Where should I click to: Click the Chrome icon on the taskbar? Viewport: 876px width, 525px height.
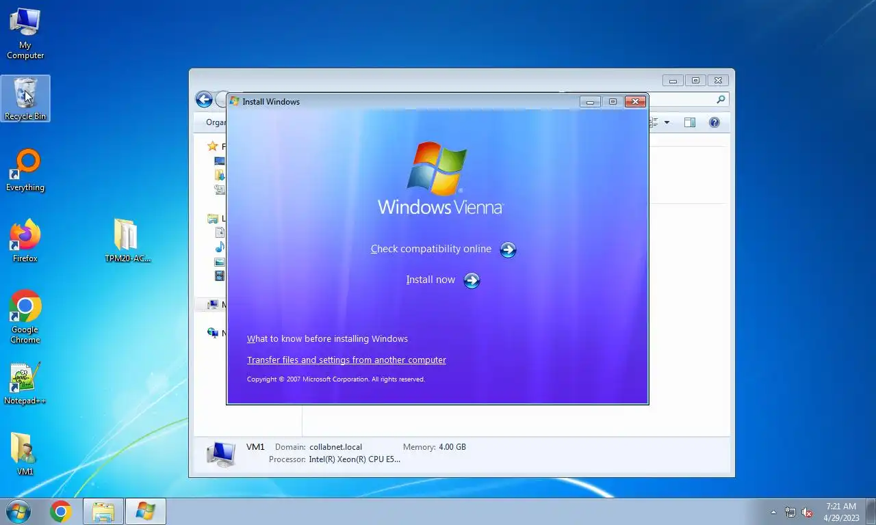point(60,511)
